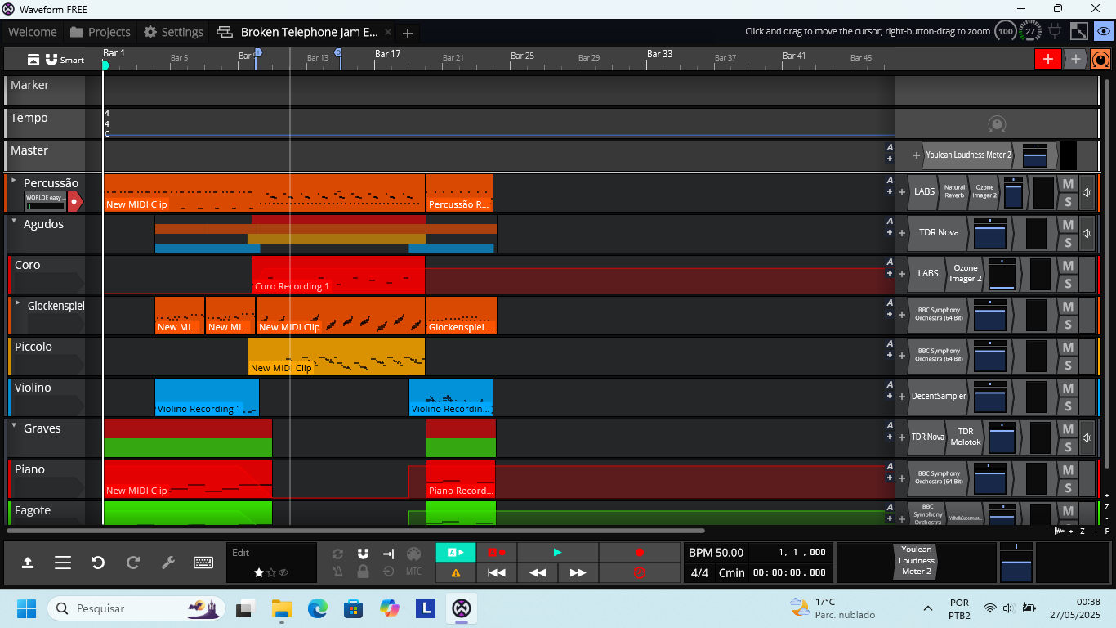Image resolution: width=1116 pixels, height=628 pixels.
Task: Mute the Violino track with M
Action: 1068,388
